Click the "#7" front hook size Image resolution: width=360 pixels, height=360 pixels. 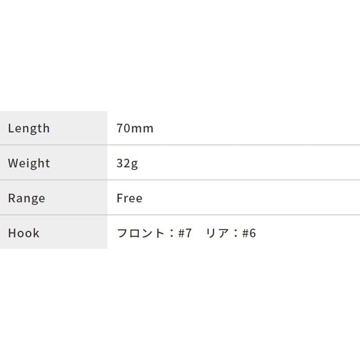point(185,233)
